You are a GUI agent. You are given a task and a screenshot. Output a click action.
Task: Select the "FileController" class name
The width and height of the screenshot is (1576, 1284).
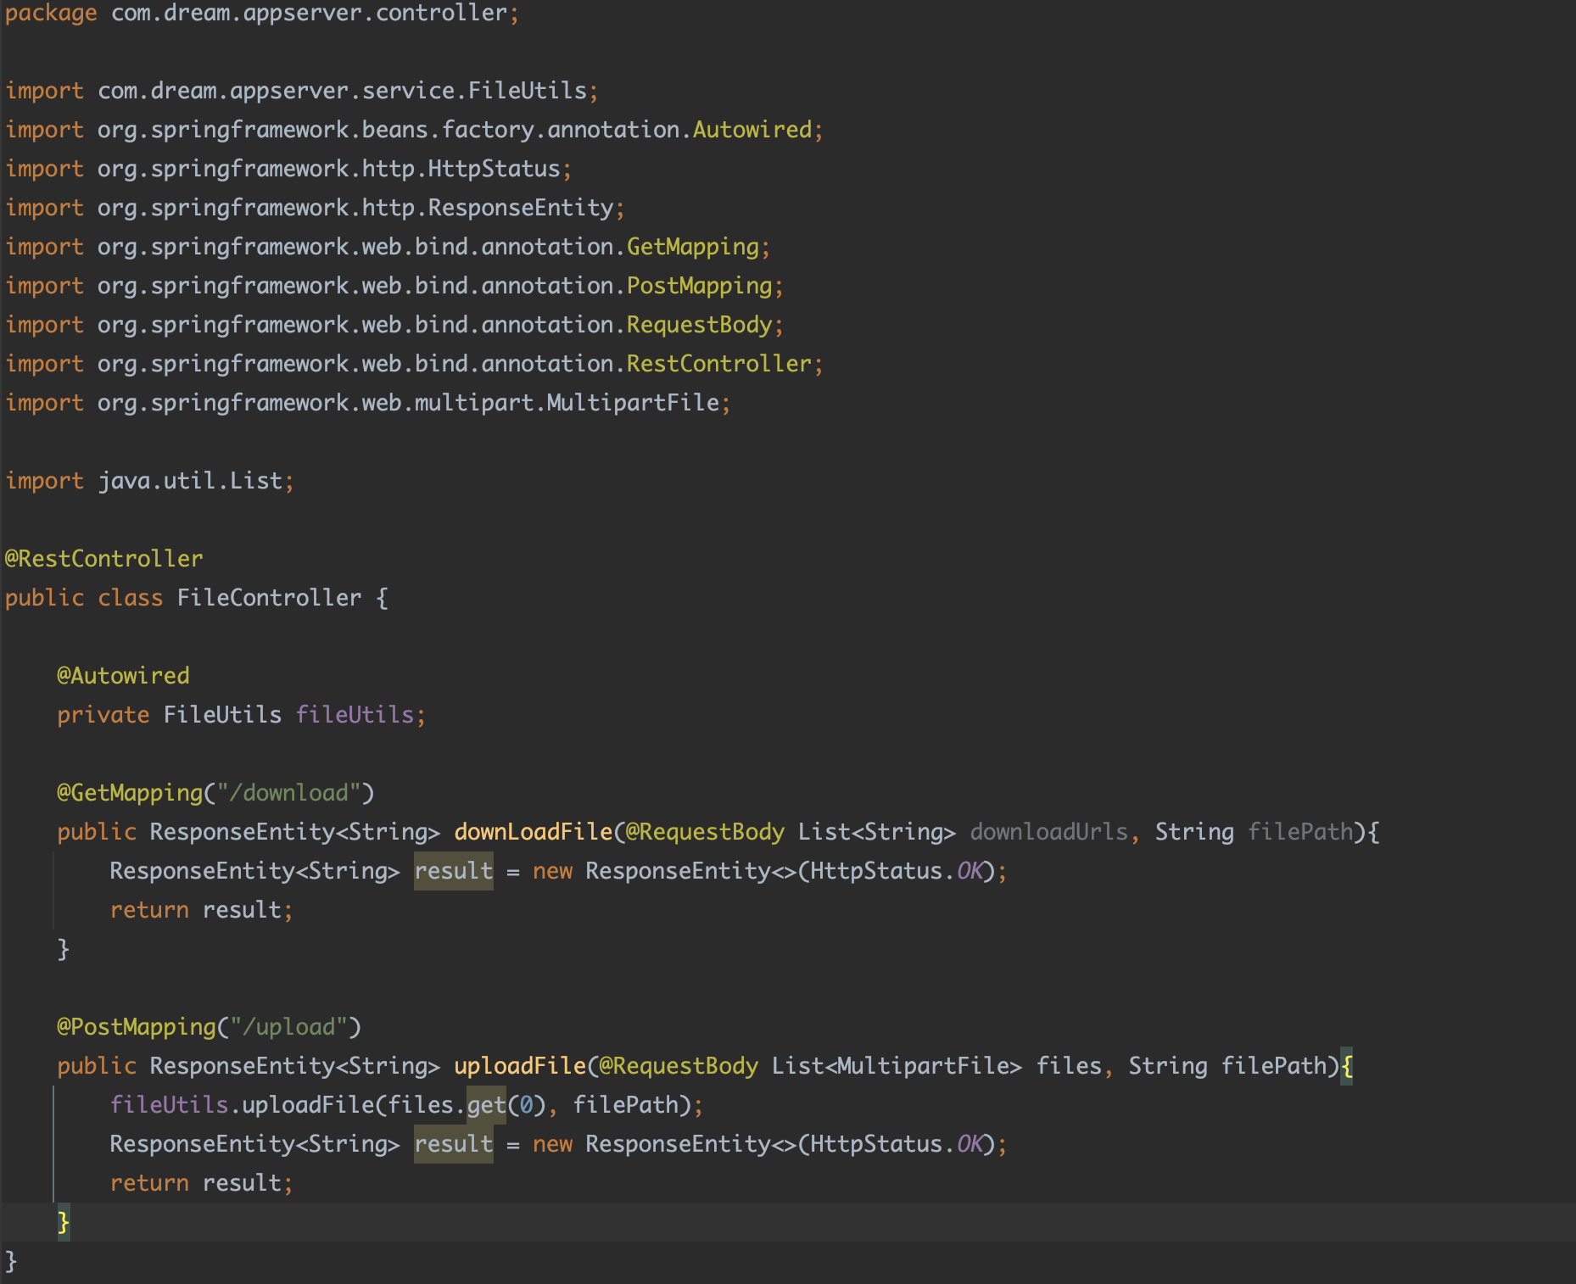click(269, 598)
